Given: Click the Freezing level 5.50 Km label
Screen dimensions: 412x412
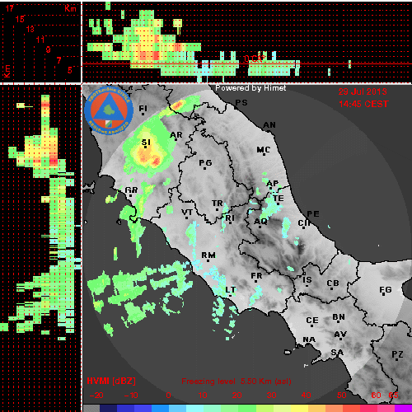Looking at the screenshot, I should [x=236, y=382].
